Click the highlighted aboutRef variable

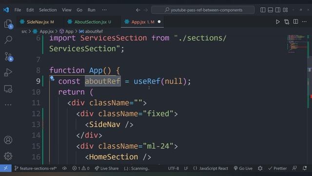pos(103,81)
